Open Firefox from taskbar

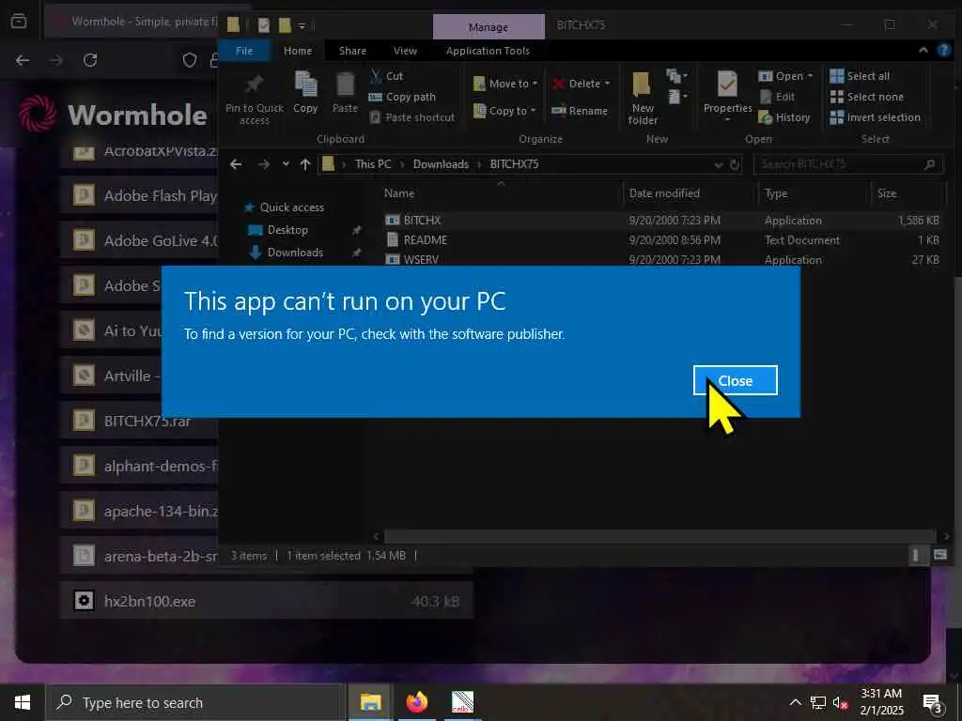(417, 702)
